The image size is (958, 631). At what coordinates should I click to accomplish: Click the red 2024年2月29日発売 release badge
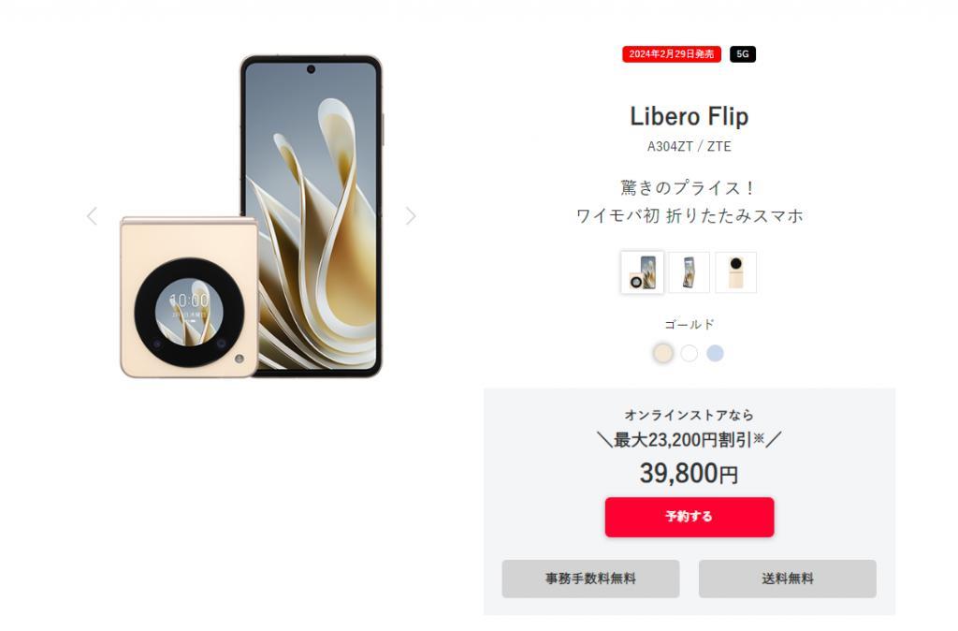pyautogui.click(x=672, y=54)
